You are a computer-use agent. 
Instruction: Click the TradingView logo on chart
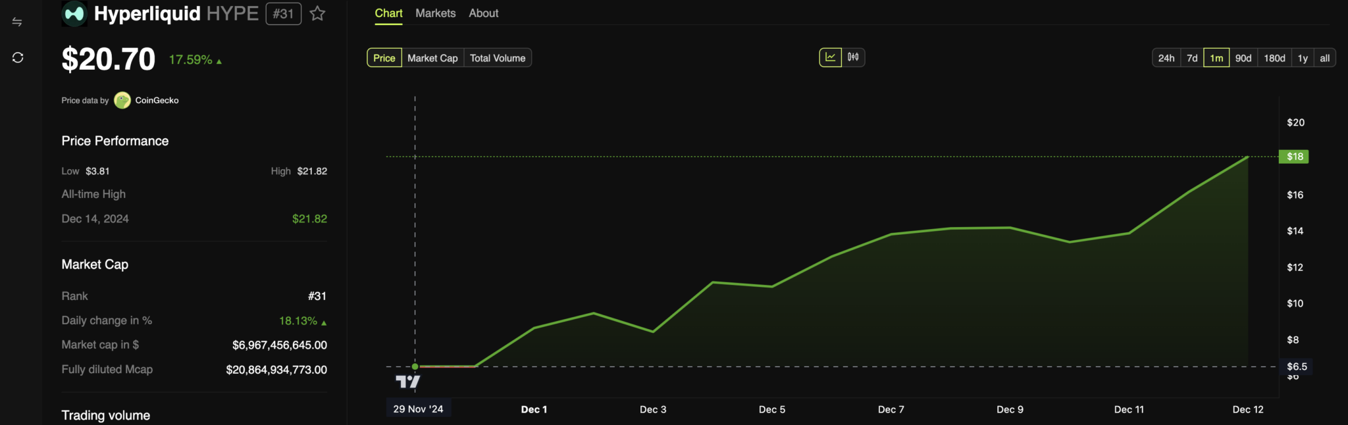[x=407, y=382]
